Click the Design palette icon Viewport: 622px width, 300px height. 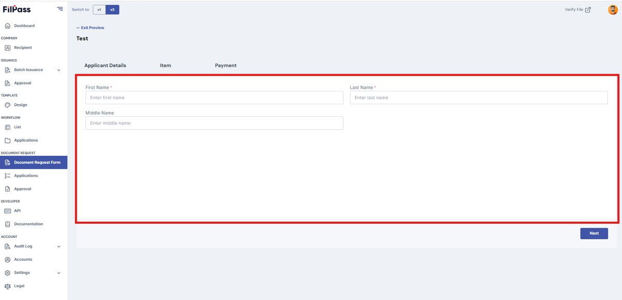point(7,105)
